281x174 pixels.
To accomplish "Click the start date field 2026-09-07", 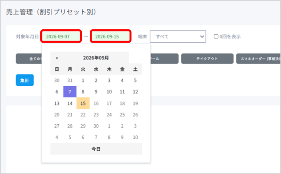I will [61, 36].
